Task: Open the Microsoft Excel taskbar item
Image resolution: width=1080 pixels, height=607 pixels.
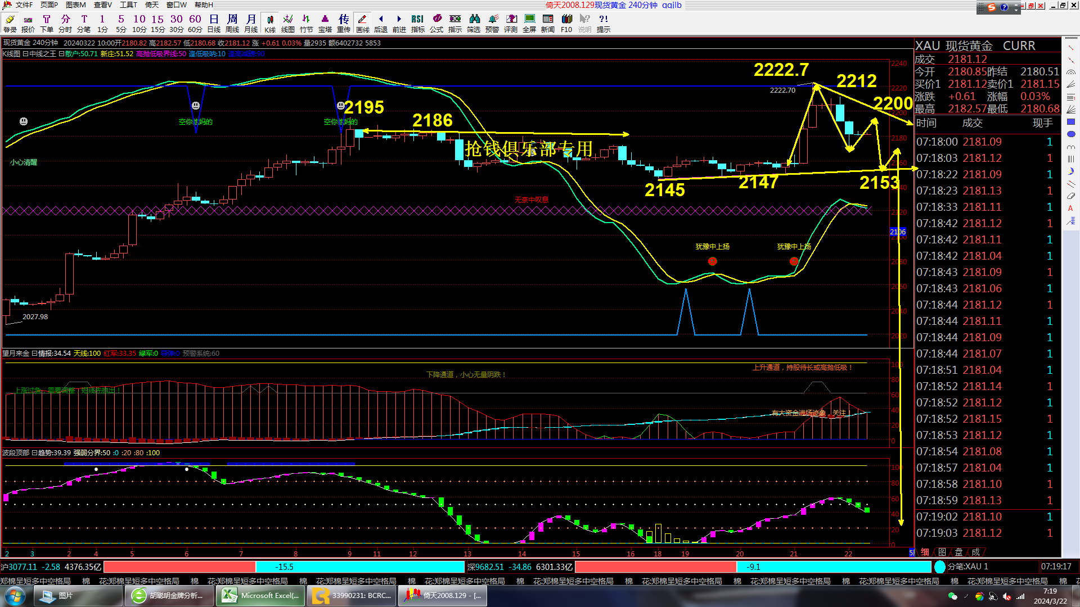Action: coord(260,596)
